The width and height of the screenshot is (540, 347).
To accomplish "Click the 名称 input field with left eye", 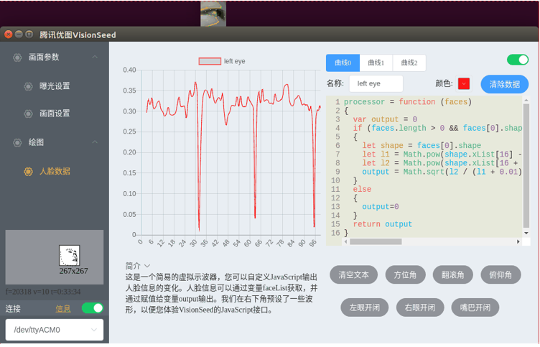I will click(x=375, y=84).
